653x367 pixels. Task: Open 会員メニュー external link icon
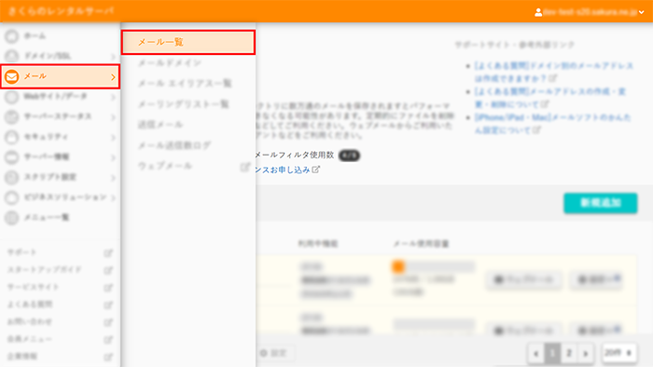pos(108,340)
